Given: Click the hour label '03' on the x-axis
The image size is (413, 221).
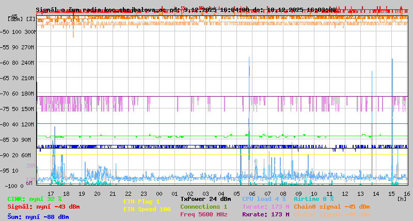Looking at the screenshot, I should pyautogui.click(x=205, y=194).
